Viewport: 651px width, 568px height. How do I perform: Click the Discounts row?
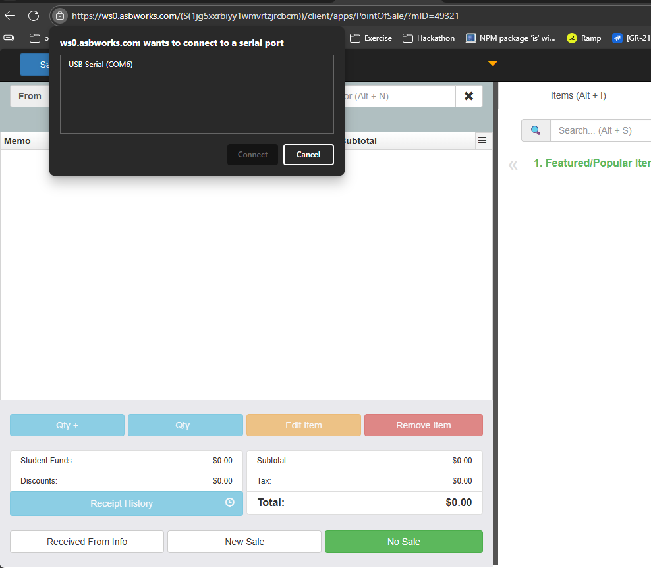[x=127, y=481]
